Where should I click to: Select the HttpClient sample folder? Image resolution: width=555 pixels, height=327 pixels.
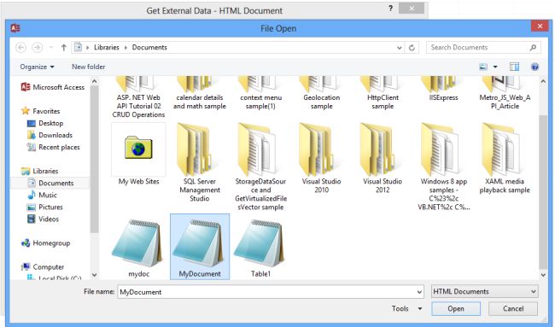(x=383, y=93)
